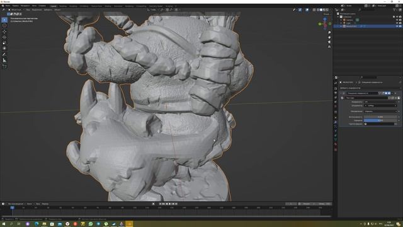Image resolution: width=403 pixels, height=227 pixels.
Task: Open the Edit menu in top bar
Action: click(x=15, y=6)
